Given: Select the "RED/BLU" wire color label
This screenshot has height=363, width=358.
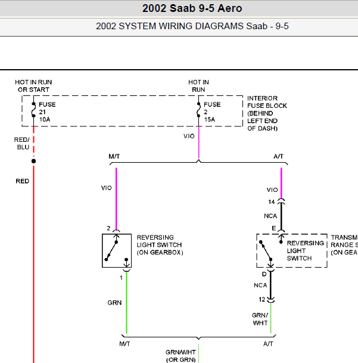Looking at the screenshot, I should [22, 143].
